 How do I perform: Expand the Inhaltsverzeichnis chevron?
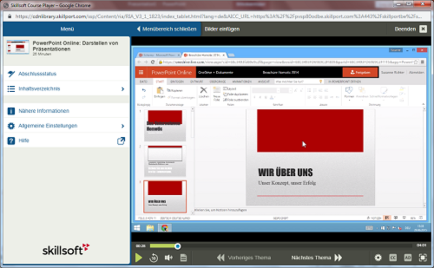[123, 89]
